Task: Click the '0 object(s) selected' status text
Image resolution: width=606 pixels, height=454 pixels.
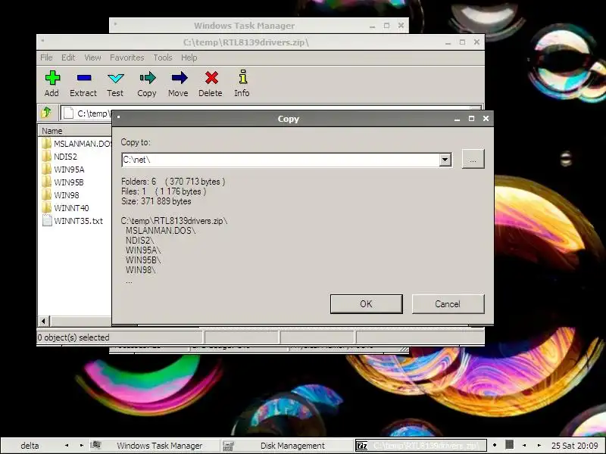Action: click(73, 337)
